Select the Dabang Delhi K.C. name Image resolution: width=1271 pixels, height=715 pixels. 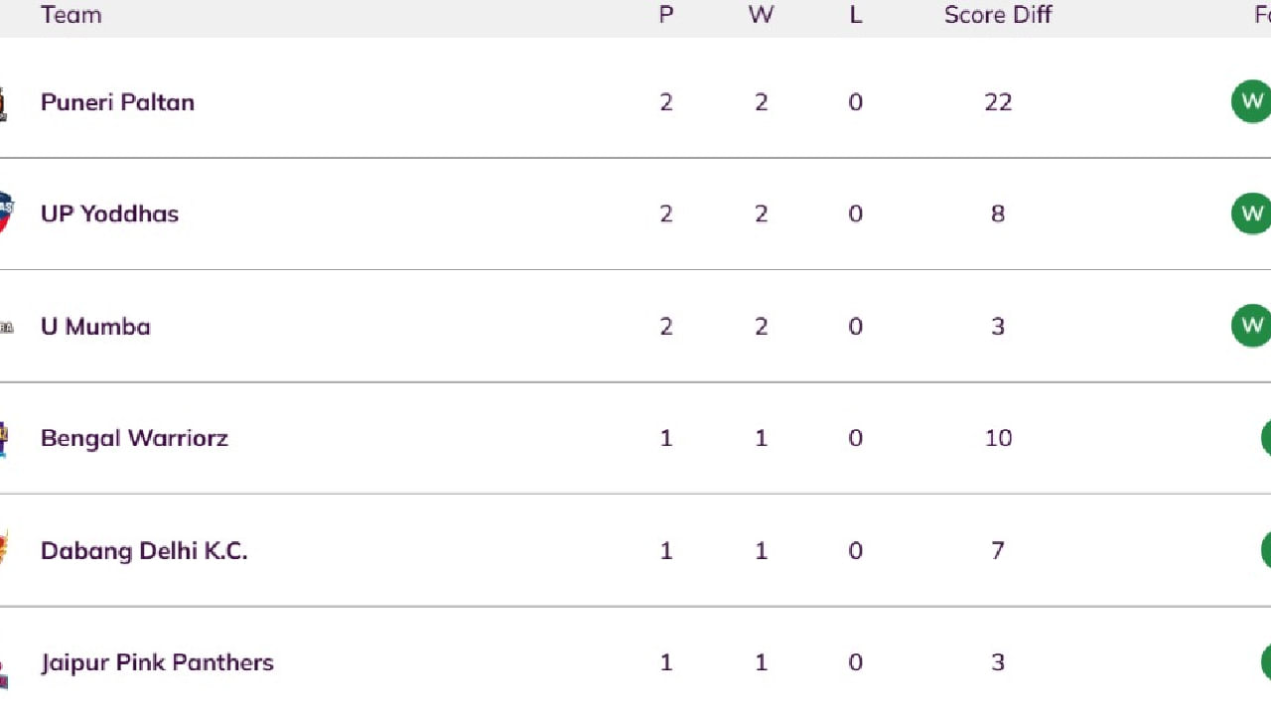pyautogui.click(x=144, y=550)
